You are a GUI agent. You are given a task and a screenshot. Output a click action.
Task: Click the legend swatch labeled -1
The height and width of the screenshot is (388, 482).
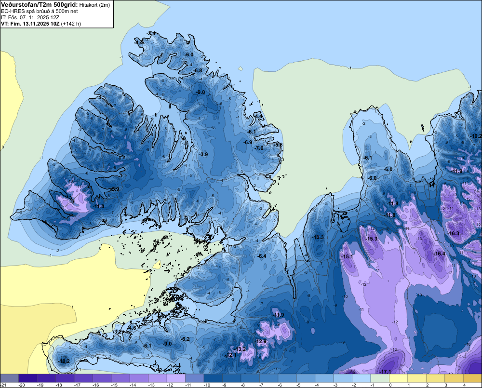[x=380, y=378]
